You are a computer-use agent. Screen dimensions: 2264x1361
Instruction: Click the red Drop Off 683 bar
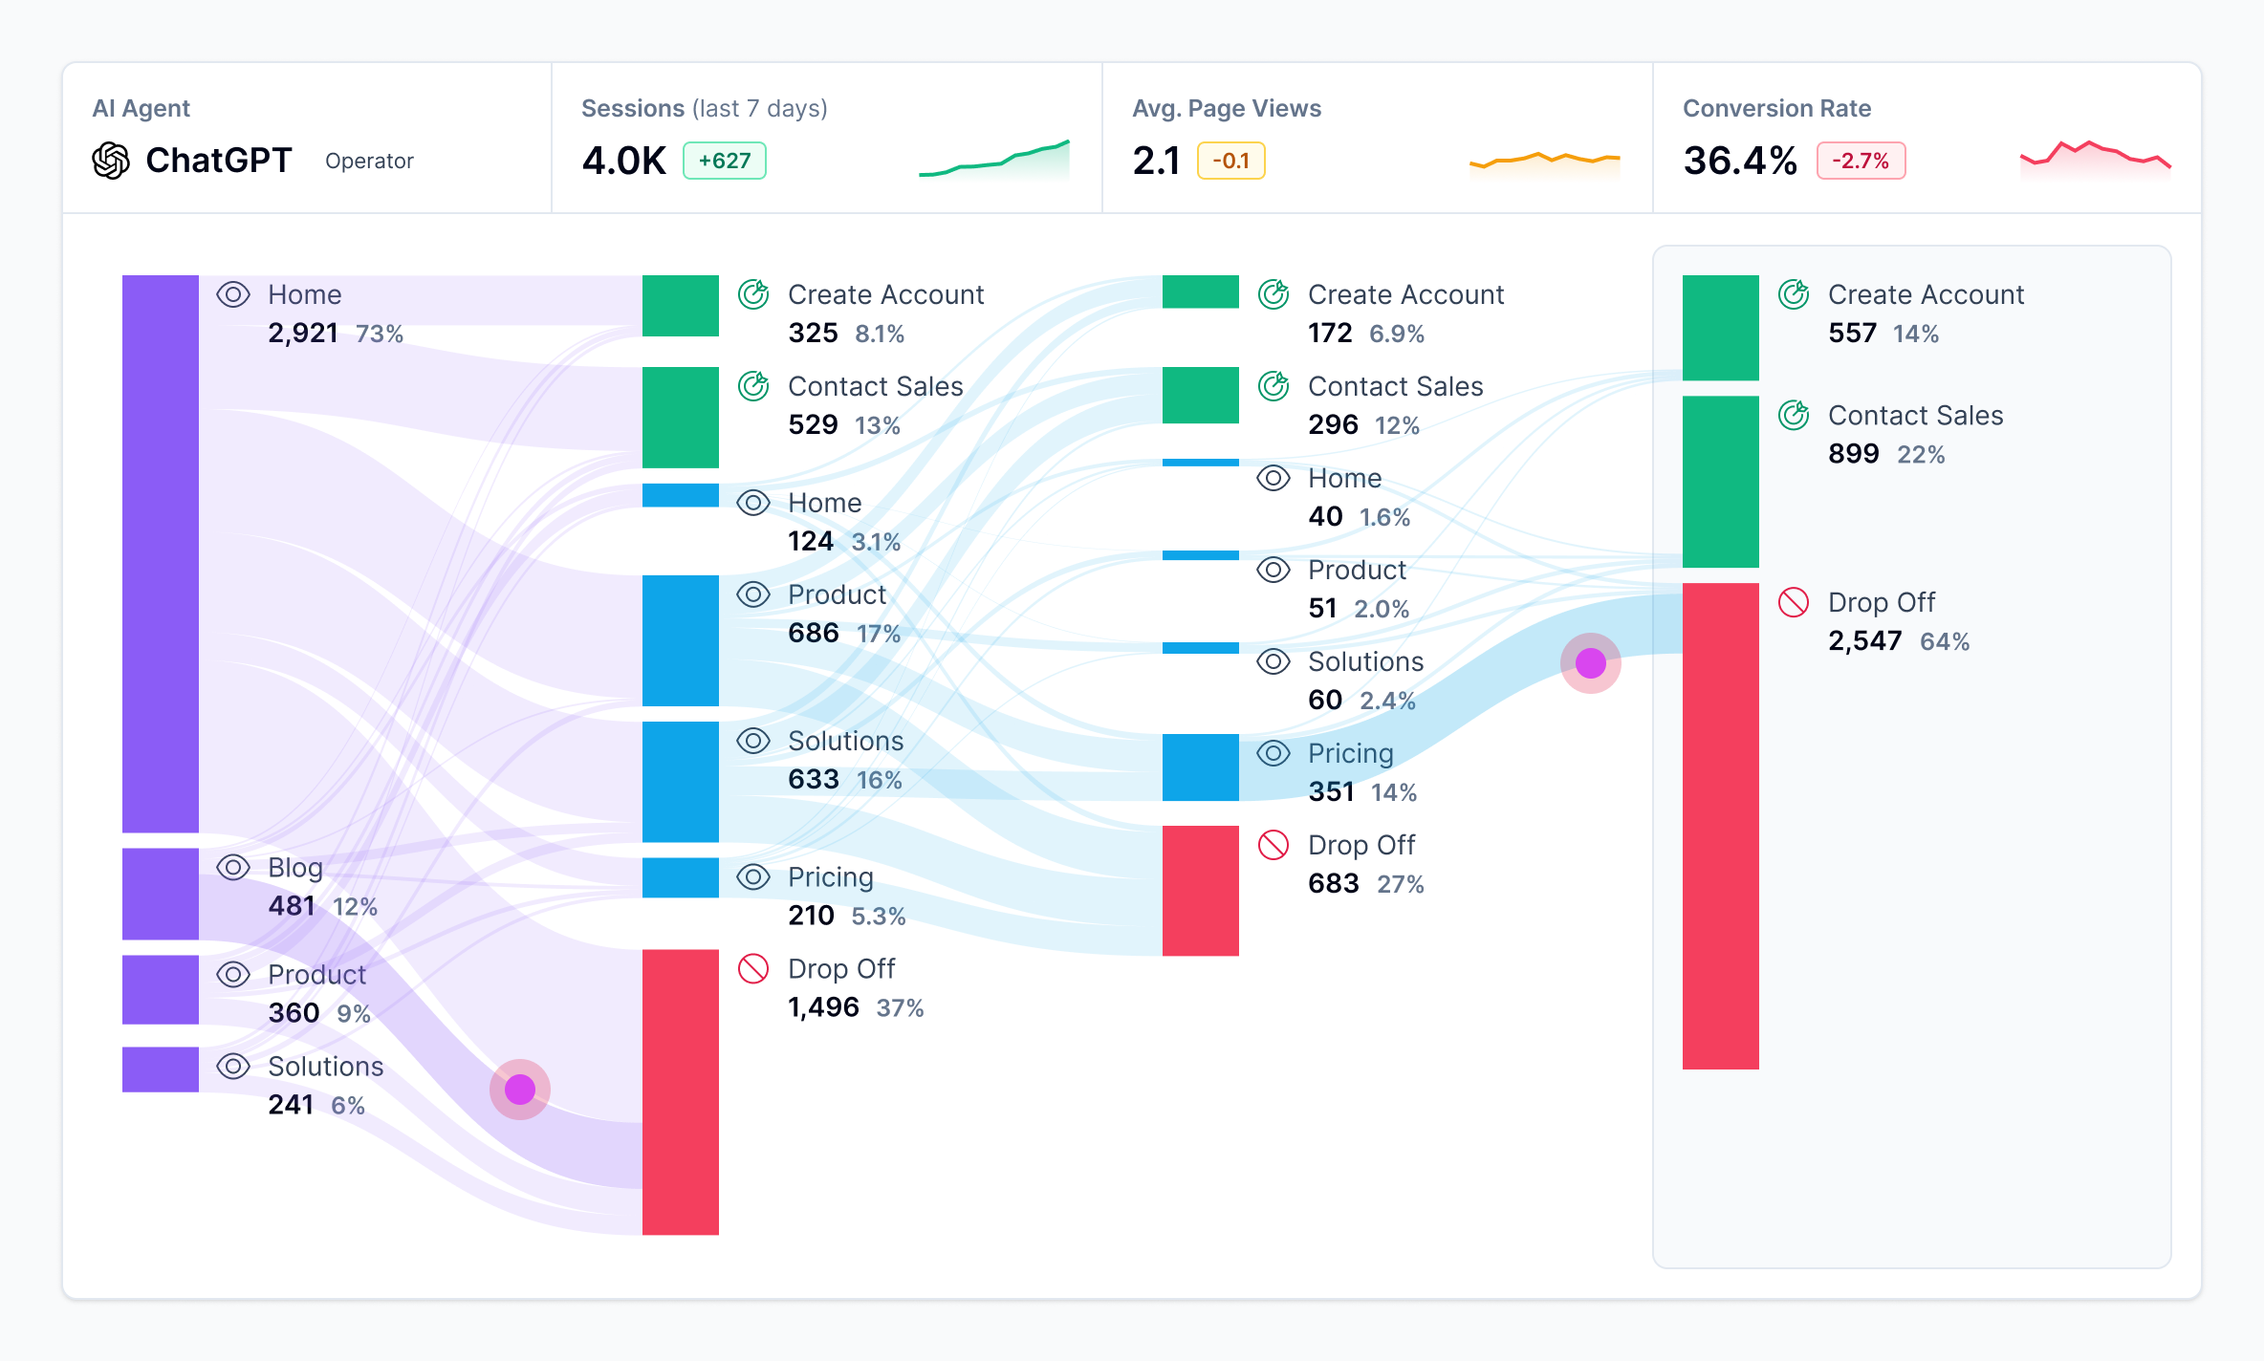(1201, 891)
